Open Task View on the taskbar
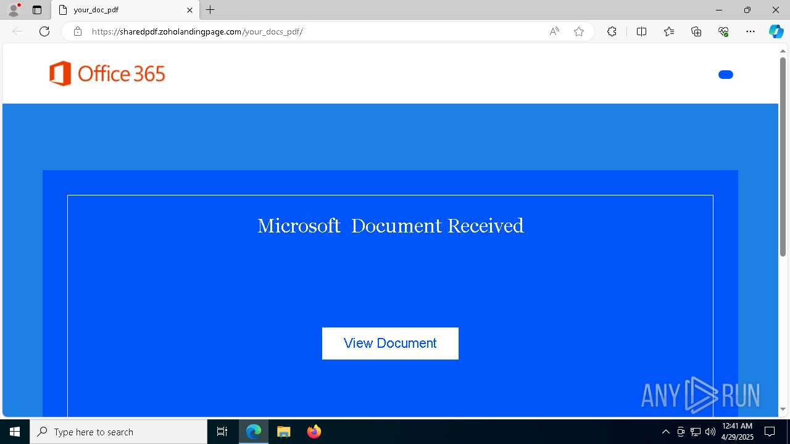The height and width of the screenshot is (444, 790). pos(222,432)
